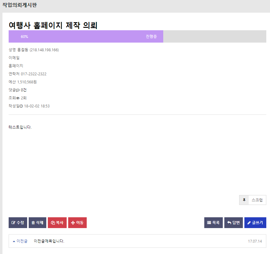Image resolution: width=270 pixels, height=254 pixels.
Task: Click the blue 글쓰기 write button
Action: pos(255,223)
